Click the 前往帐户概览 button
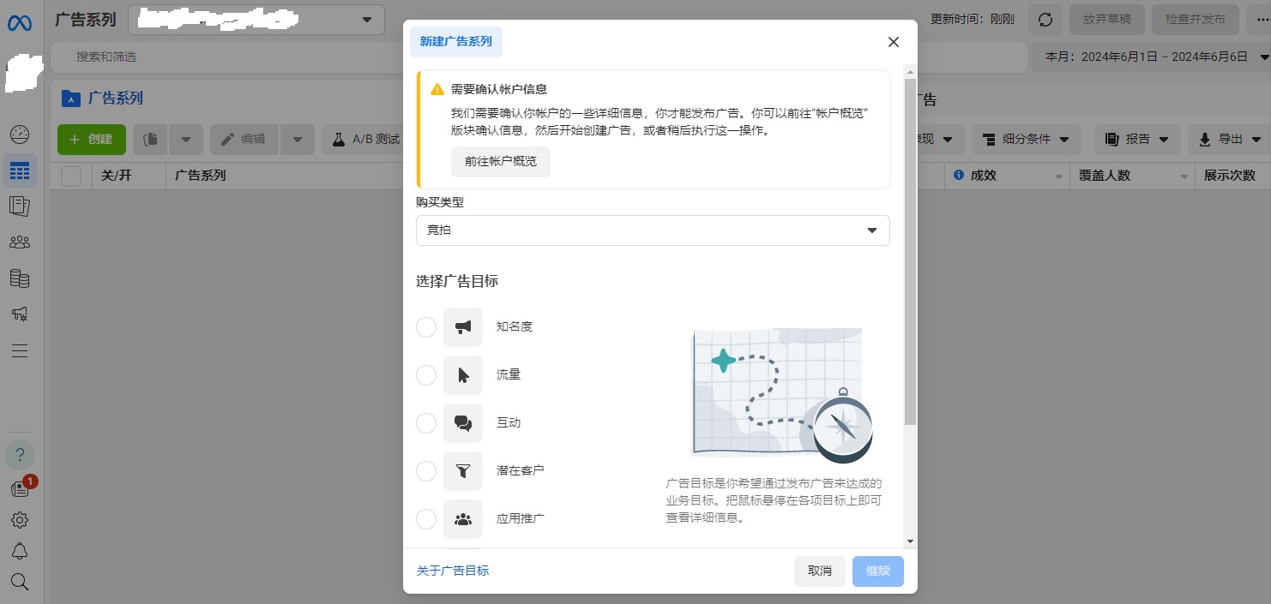The height and width of the screenshot is (604, 1271). 501,161
